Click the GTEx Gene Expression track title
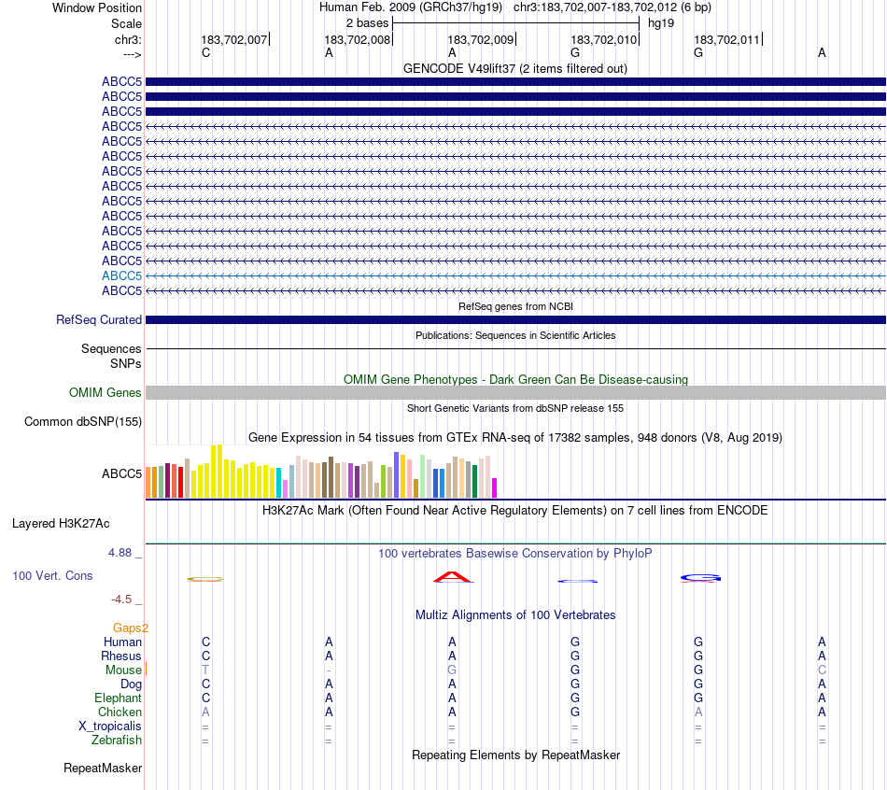 tap(515, 437)
